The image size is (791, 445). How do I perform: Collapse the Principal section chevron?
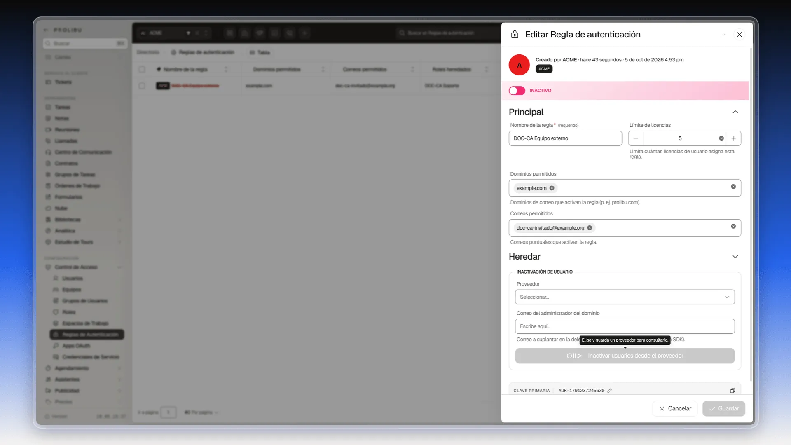(735, 112)
